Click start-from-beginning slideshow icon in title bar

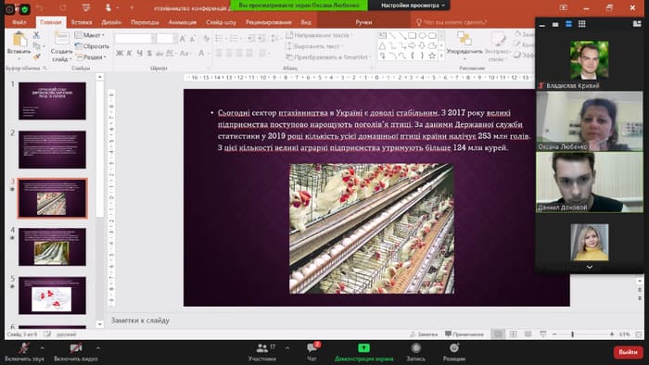86,7
